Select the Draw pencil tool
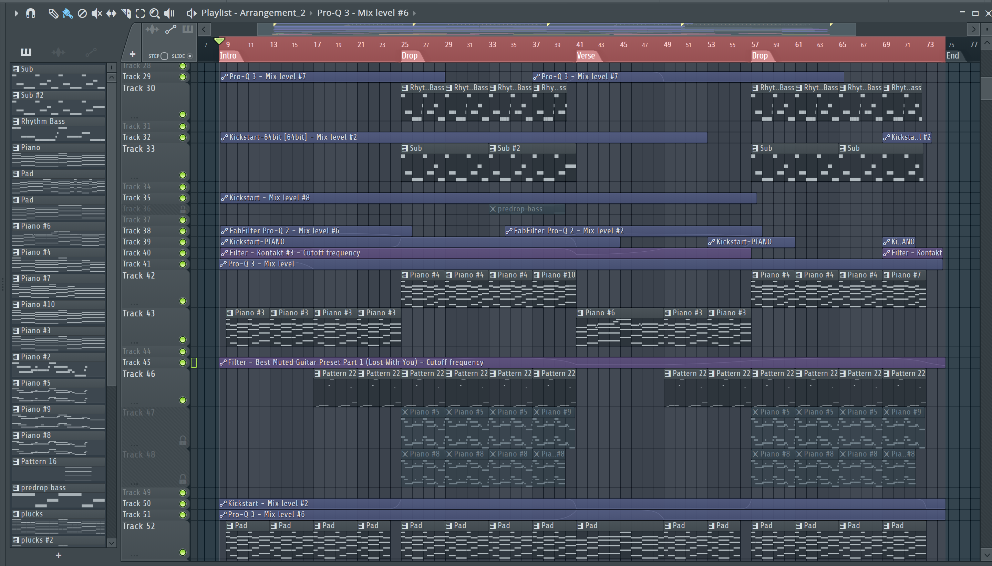This screenshot has width=992, height=566. click(x=53, y=14)
